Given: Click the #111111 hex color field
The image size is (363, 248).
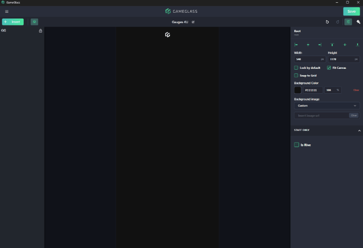Looking at the screenshot, I should pos(313,90).
